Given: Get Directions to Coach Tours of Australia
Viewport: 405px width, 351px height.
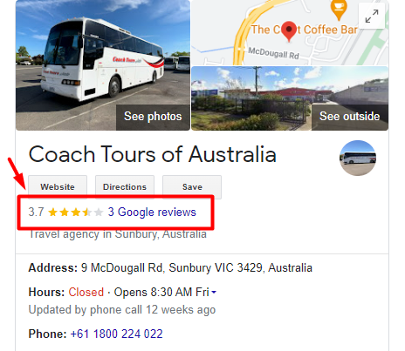Looking at the screenshot, I should click(125, 186).
